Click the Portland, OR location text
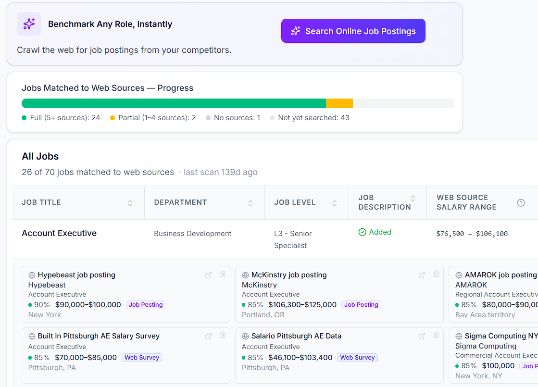The image size is (538, 387). point(263,315)
